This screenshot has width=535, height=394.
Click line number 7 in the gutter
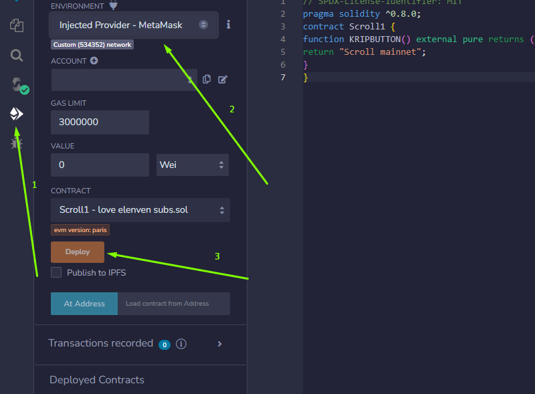(x=283, y=78)
